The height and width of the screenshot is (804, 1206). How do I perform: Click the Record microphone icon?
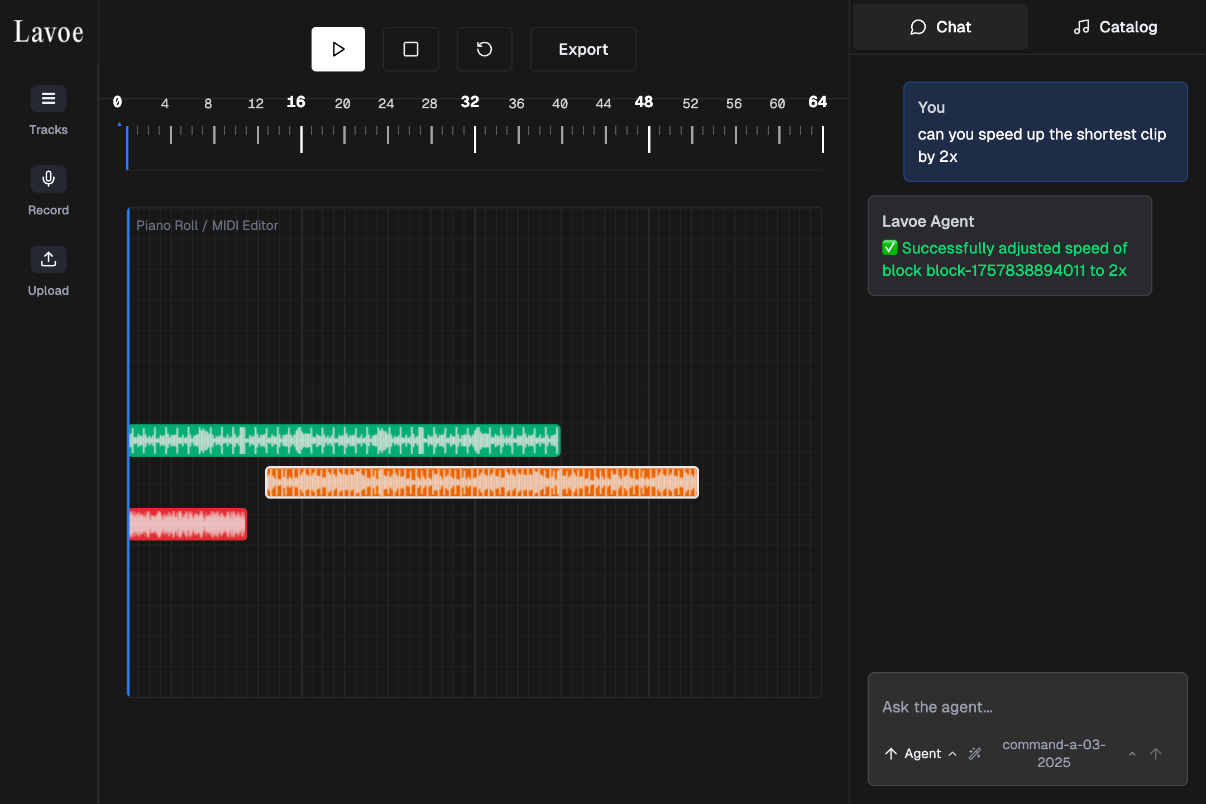(x=49, y=179)
